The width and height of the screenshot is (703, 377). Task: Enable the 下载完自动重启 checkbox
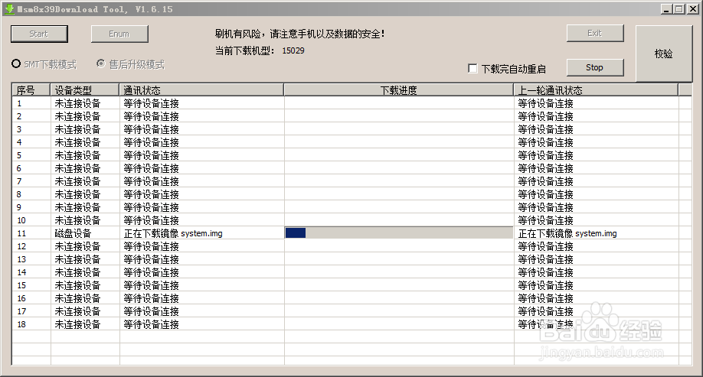click(x=472, y=69)
